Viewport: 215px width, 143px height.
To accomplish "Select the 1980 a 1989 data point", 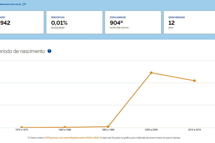I will click(x=65, y=127).
